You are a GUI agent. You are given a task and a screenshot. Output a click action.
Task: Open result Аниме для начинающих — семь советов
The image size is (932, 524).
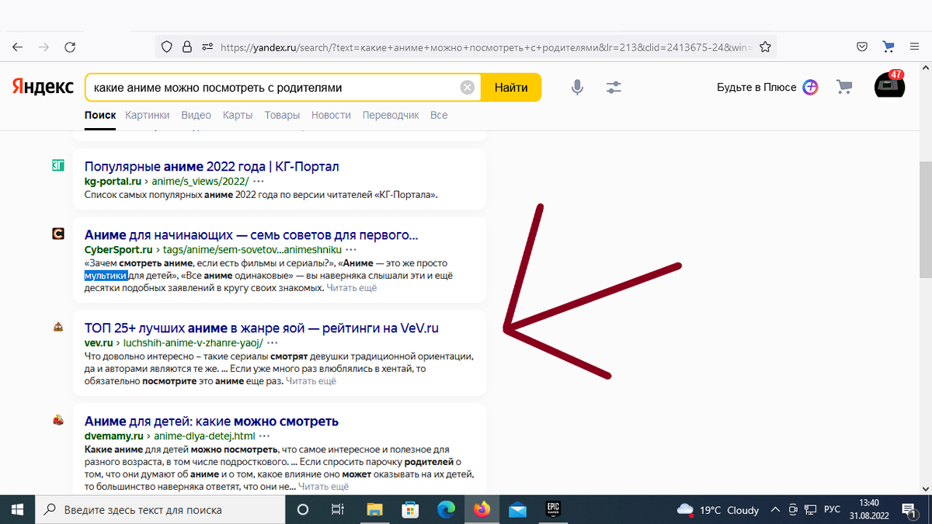pyautogui.click(x=251, y=234)
